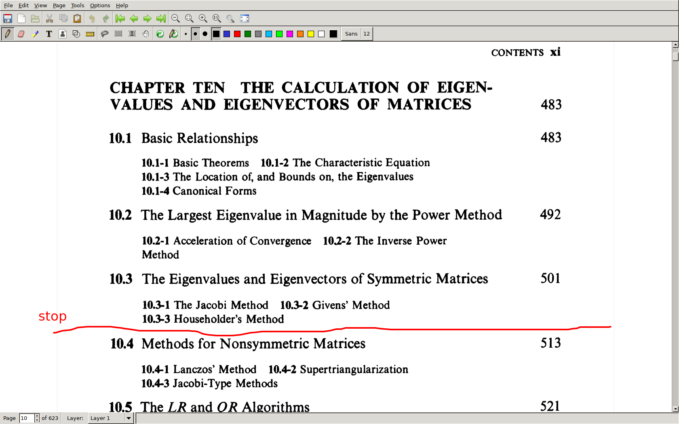Open the Options menu
The width and height of the screenshot is (679, 424).
coord(100,5)
